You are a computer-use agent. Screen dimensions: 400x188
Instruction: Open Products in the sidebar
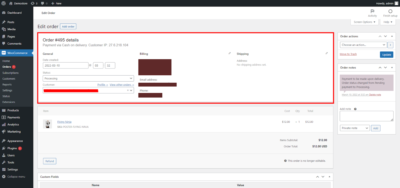tap(16, 110)
